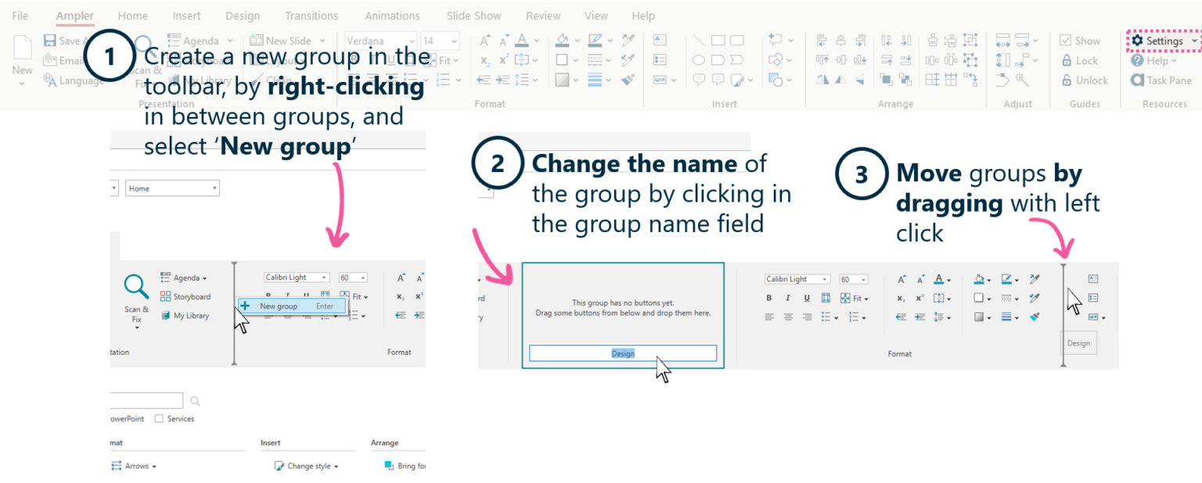Open the font size selector showing 14
The image size is (1202, 483).
pos(440,40)
